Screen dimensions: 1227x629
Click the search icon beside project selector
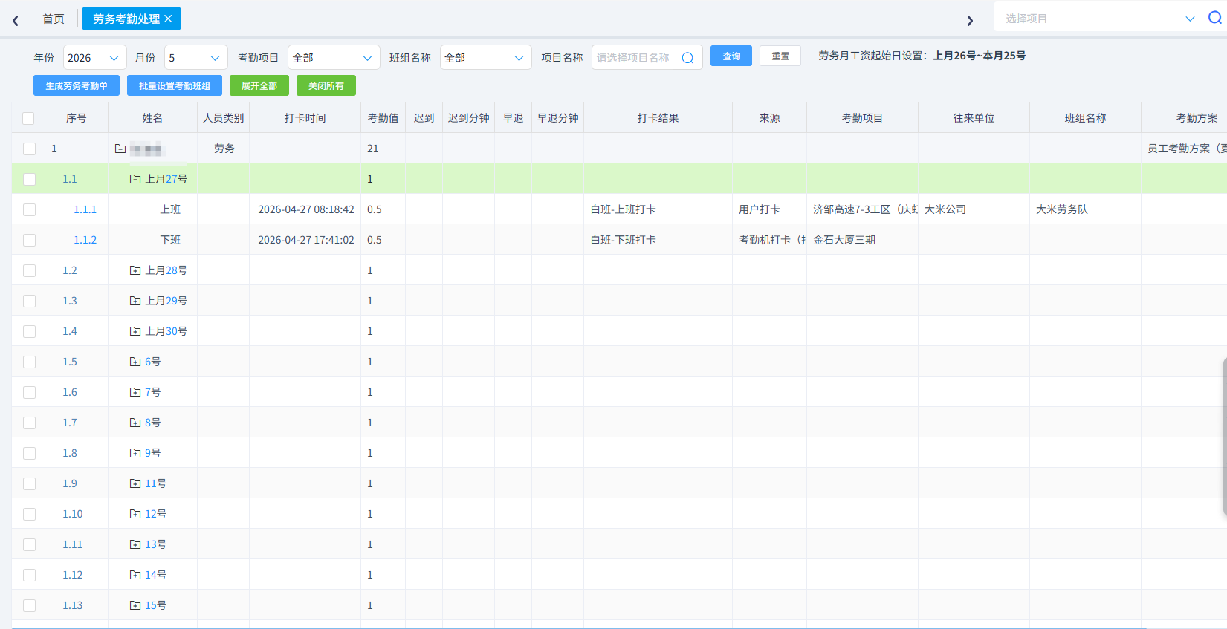pos(1215,18)
